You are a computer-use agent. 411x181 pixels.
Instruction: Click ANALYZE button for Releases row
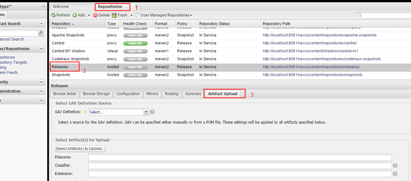tap(135, 67)
